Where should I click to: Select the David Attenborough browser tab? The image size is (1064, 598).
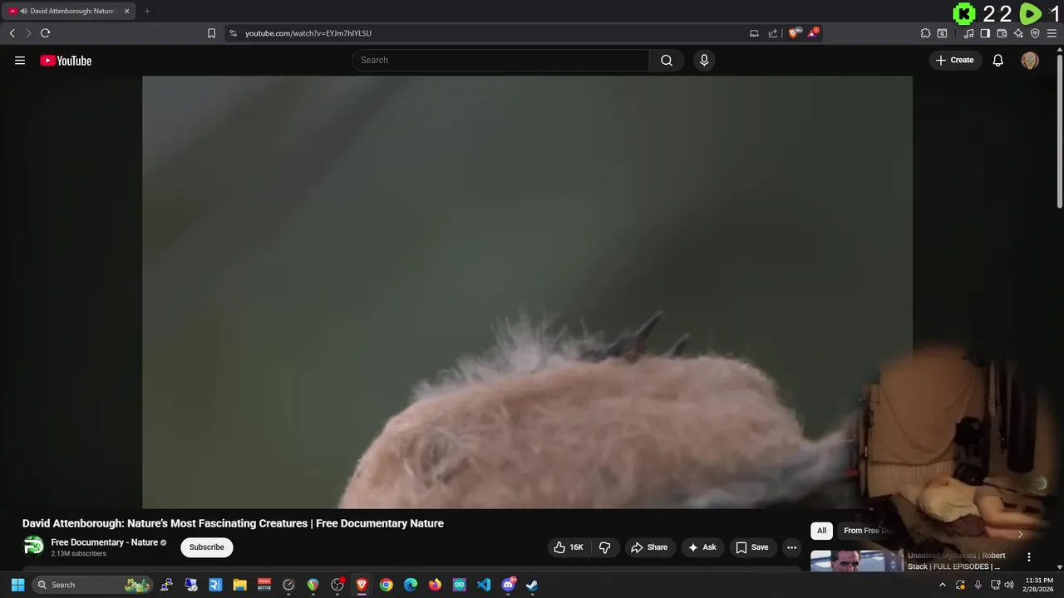[69, 11]
